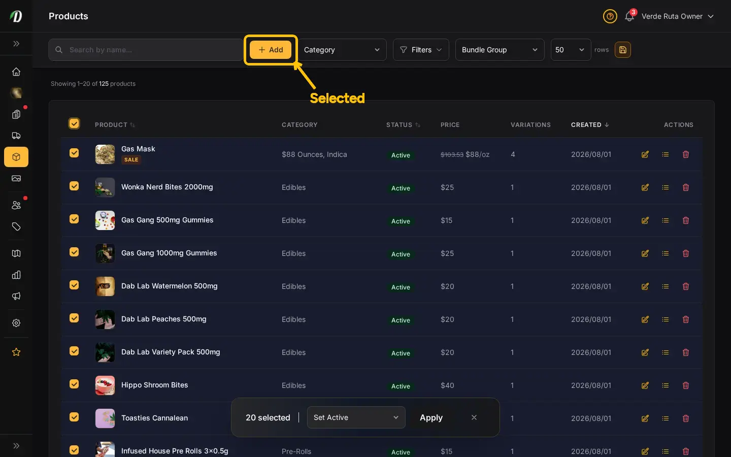Click Toasties Cannalean product name
Image resolution: width=731 pixels, height=457 pixels.
click(x=154, y=418)
